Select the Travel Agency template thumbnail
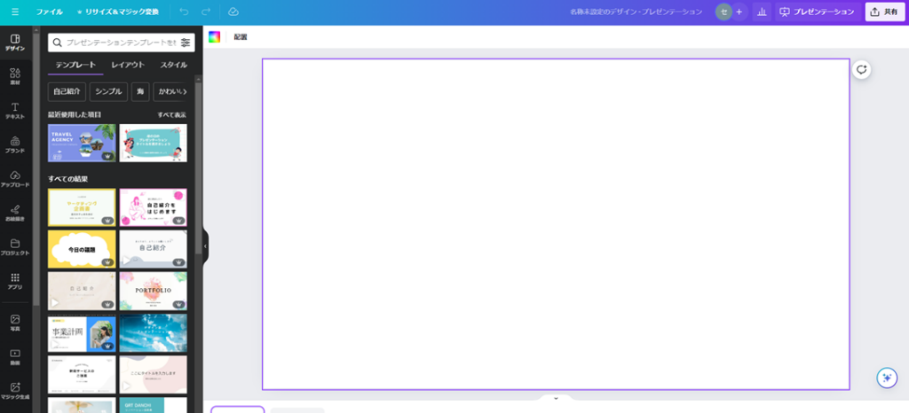Screen dimensions: 909x413 (x=82, y=143)
